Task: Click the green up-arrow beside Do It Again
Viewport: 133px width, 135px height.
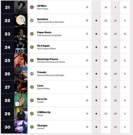Action: (x=32, y=47)
